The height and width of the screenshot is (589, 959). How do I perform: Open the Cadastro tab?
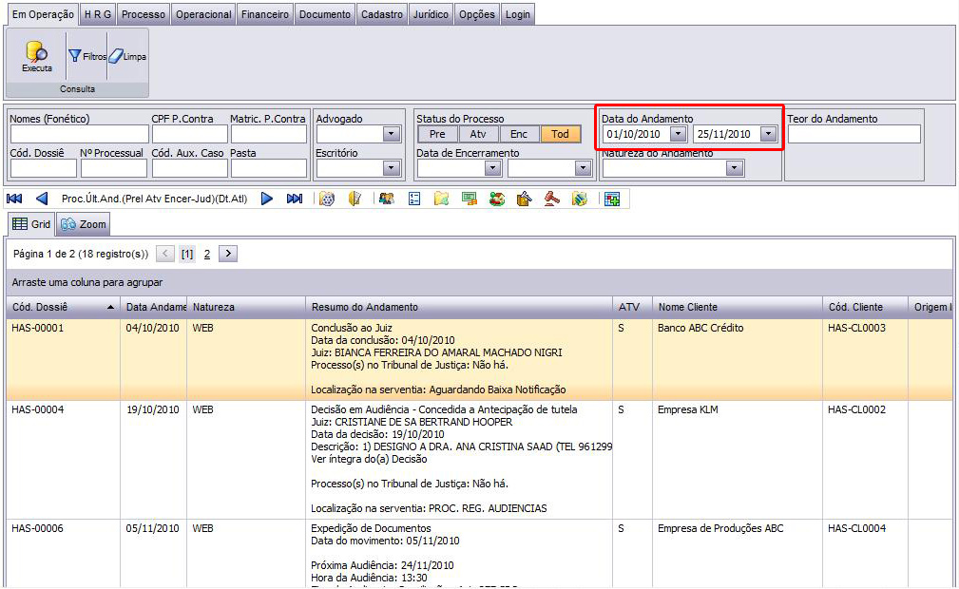pyautogui.click(x=382, y=14)
